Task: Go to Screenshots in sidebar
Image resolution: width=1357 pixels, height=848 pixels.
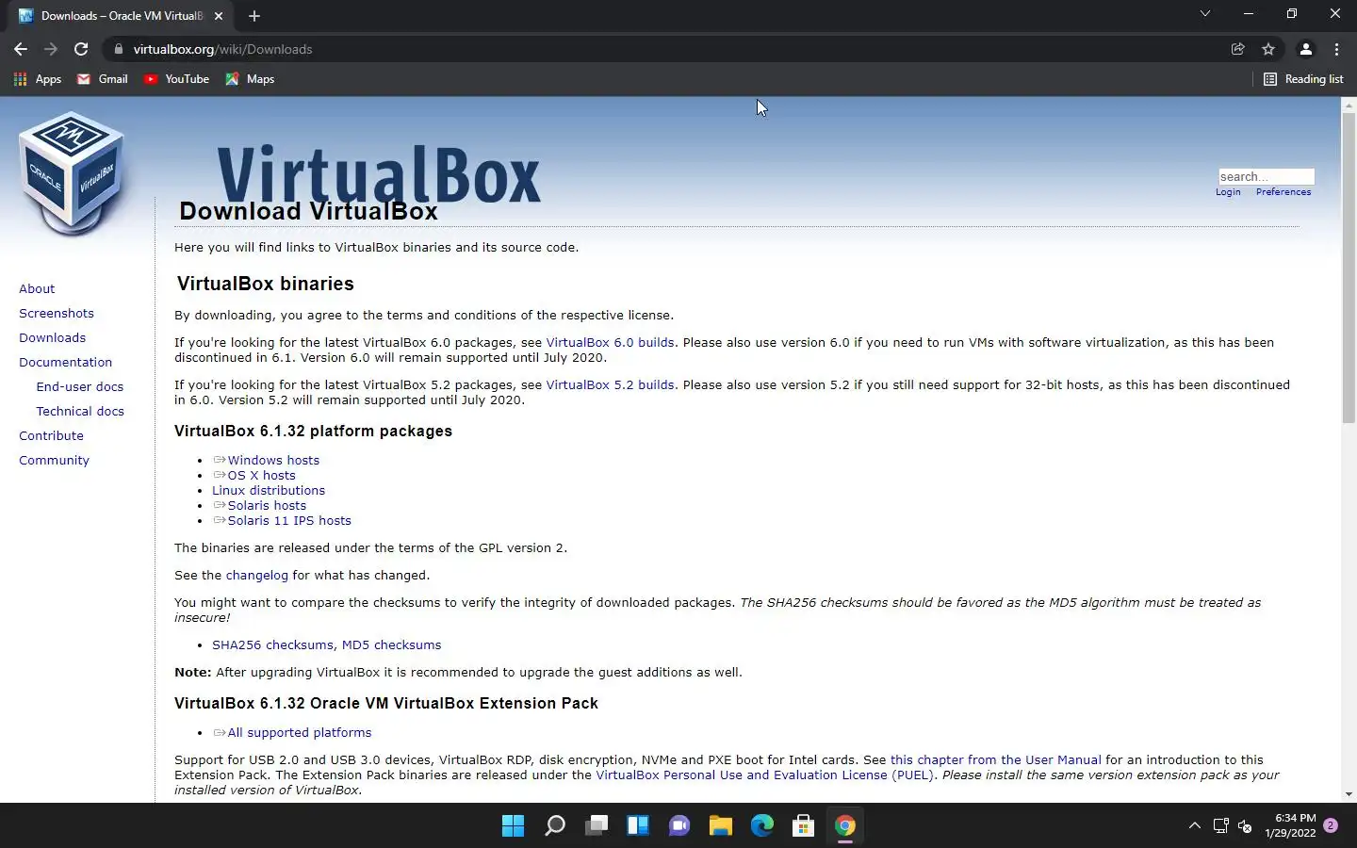Action: [57, 314]
